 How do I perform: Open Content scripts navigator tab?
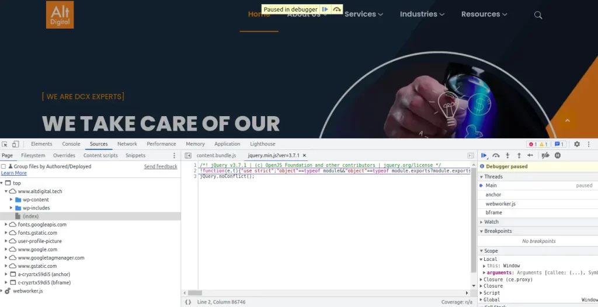(x=100, y=156)
